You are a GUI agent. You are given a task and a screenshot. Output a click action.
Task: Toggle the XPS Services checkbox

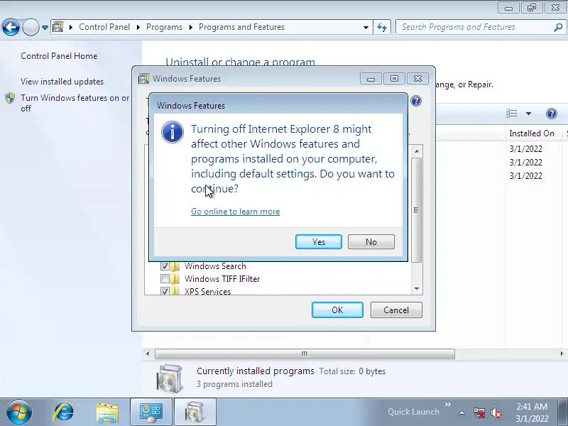click(165, 291)
